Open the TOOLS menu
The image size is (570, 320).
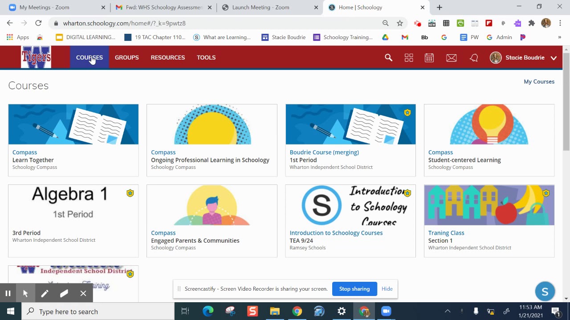click(x=206, y=57)
